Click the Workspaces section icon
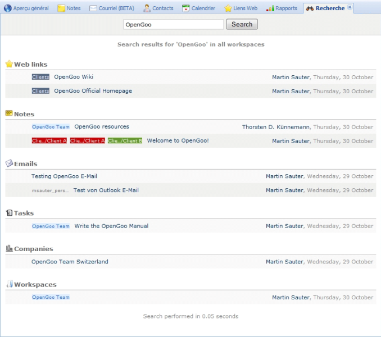This screenshot has height=337, width=381. 9,284
